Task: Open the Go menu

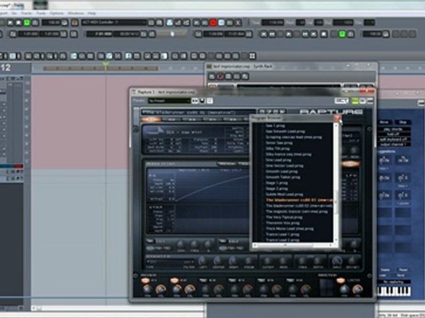Action: point(14,13)
